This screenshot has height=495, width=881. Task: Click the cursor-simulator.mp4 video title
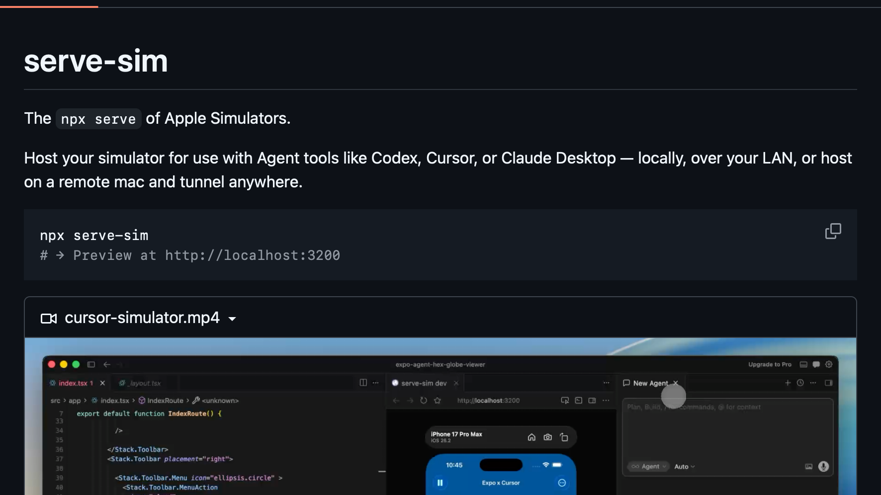(142, 318)
